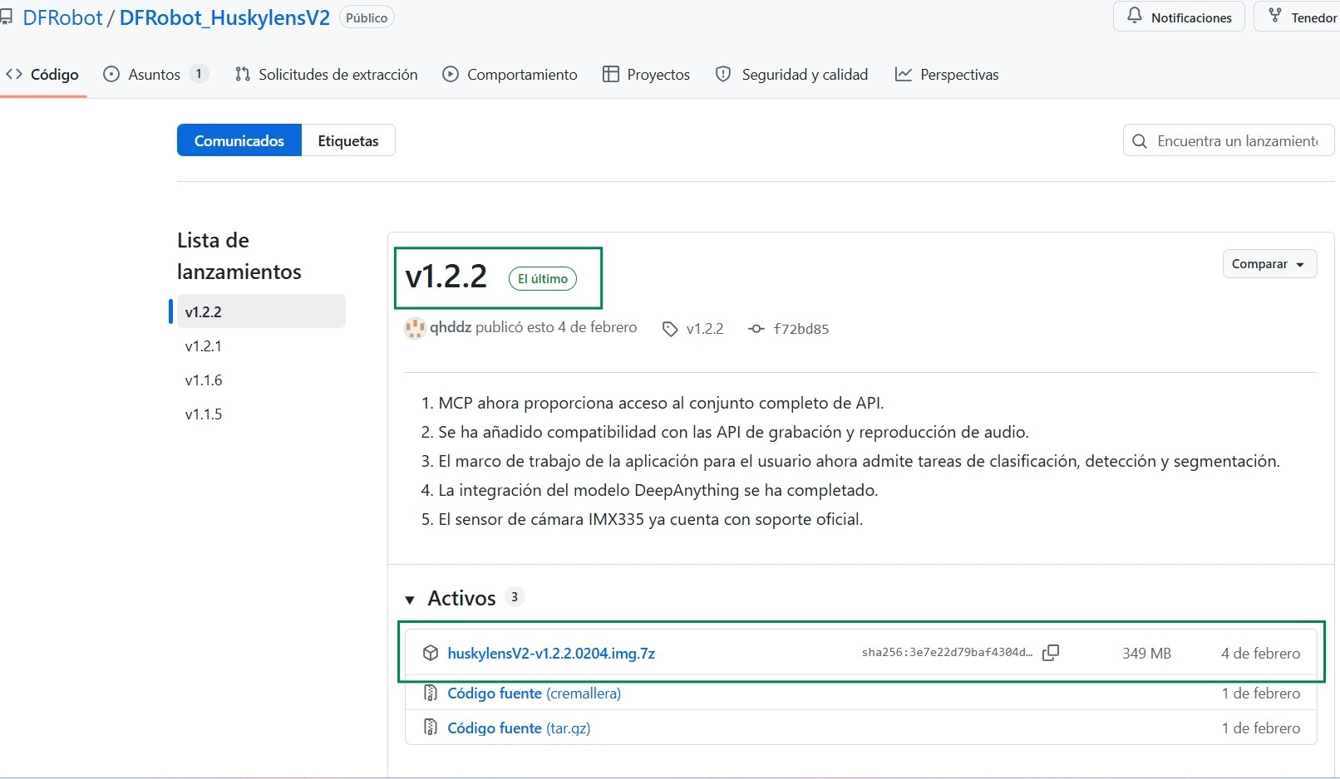This screenshot has width=1340, height=779.
Task: Open the Seguridad y calidad tab
Action: point(791,74)
